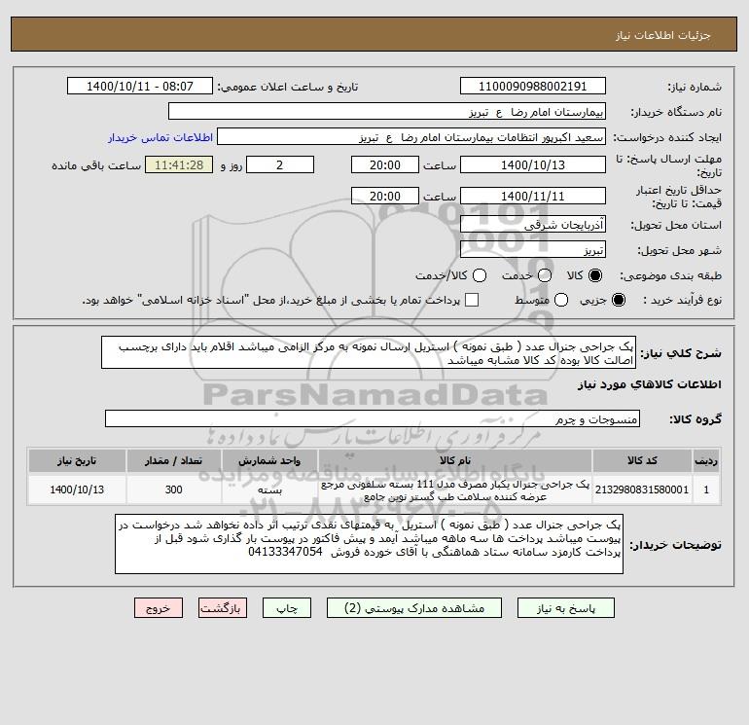Click تعداد / مقدار column header
This screenshot has width=749, height=725.
pos(174,460)
